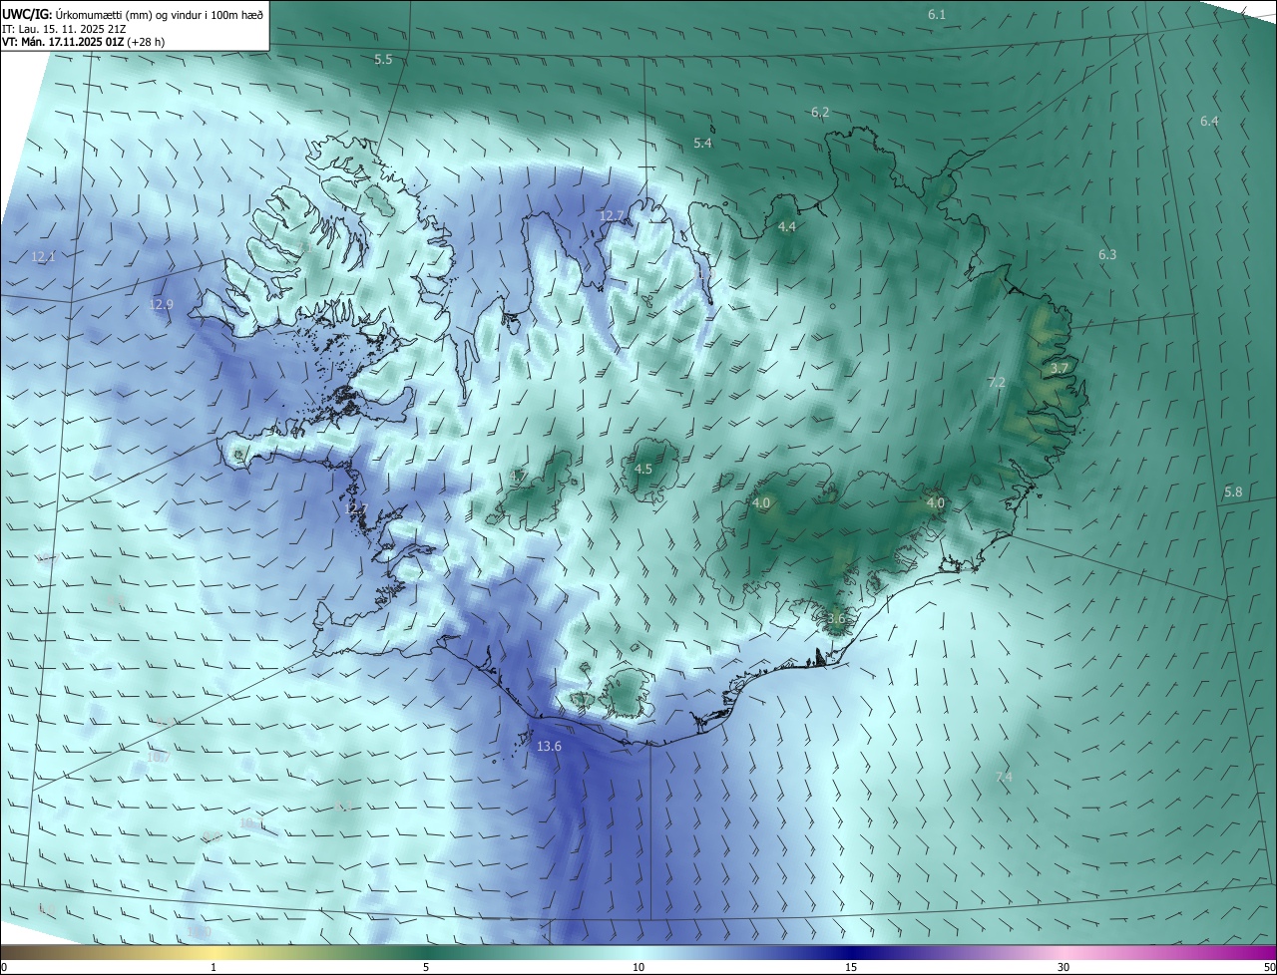The width and height of the screenshot is (1277, 975).
Task: Click the IT: Lau. 15. 11. 2025 21Z line
Action: click(x=64, y=28)
